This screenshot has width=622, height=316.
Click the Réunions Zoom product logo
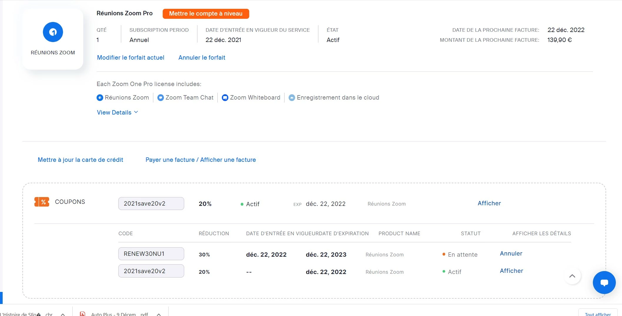53,32
